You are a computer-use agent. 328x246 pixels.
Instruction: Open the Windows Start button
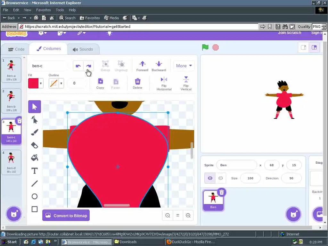tap(9, 242)
